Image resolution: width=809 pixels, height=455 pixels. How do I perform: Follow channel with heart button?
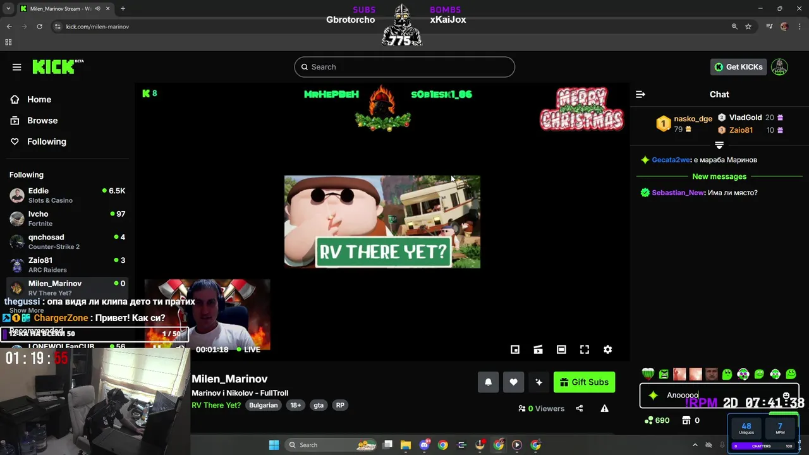[x=513, y=382]
